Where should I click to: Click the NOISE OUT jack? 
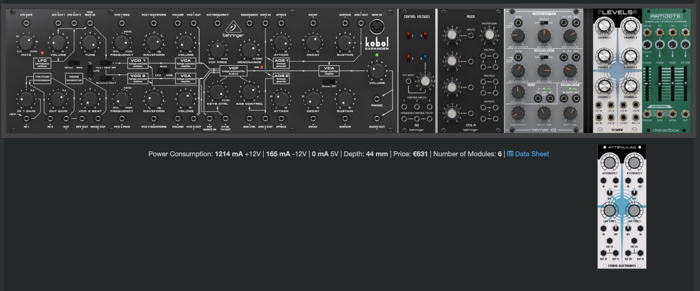tap(98, 118)
